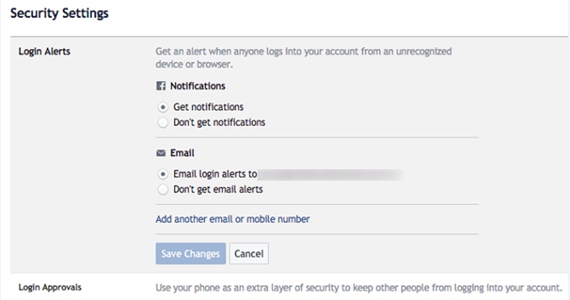Image resolution: width=570 pixels, height=300 pixels.
Task: Click the Email login alerts to label text
Action: (x=215, y=174)
